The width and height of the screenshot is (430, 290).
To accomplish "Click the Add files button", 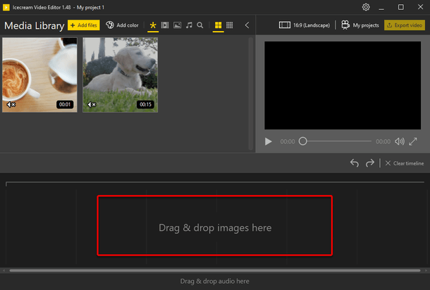I will point(84,25).
